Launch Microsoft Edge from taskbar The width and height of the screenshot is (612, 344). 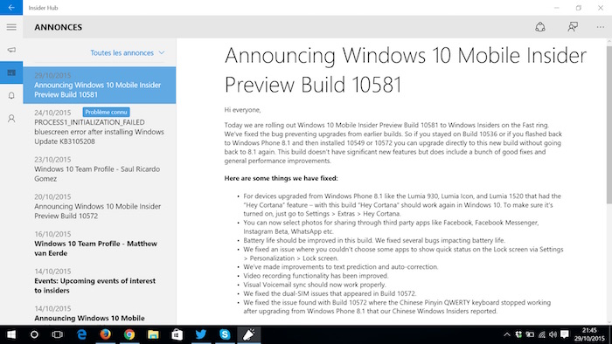[81, 334]
